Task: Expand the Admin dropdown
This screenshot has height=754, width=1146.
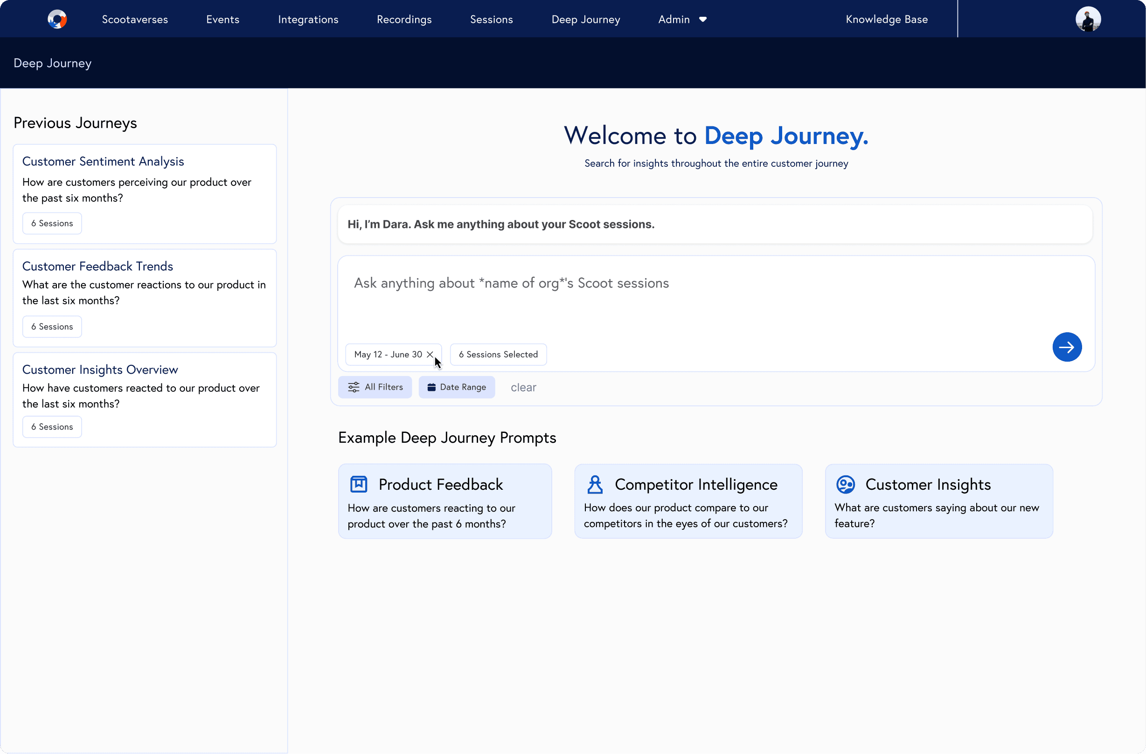Action: pyautogui.click(x=682, y=19)
